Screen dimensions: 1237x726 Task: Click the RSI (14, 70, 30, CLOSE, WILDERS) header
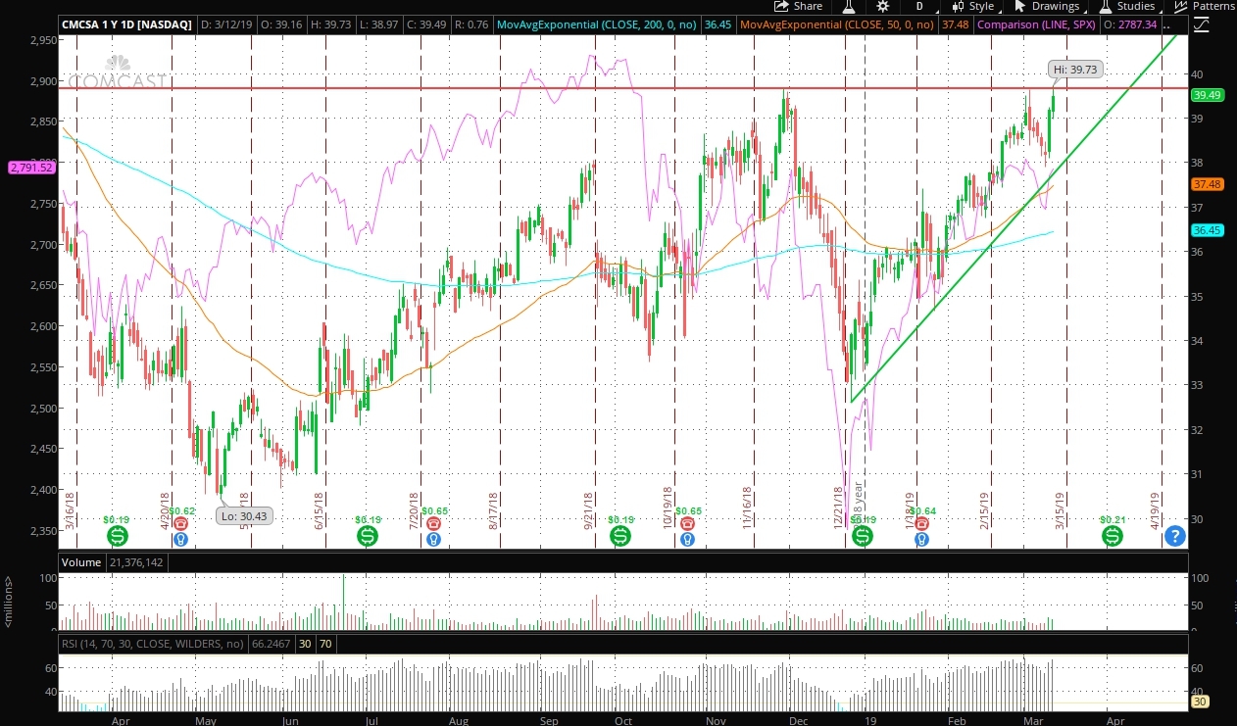pyautogui.click(x=153, y=644)
